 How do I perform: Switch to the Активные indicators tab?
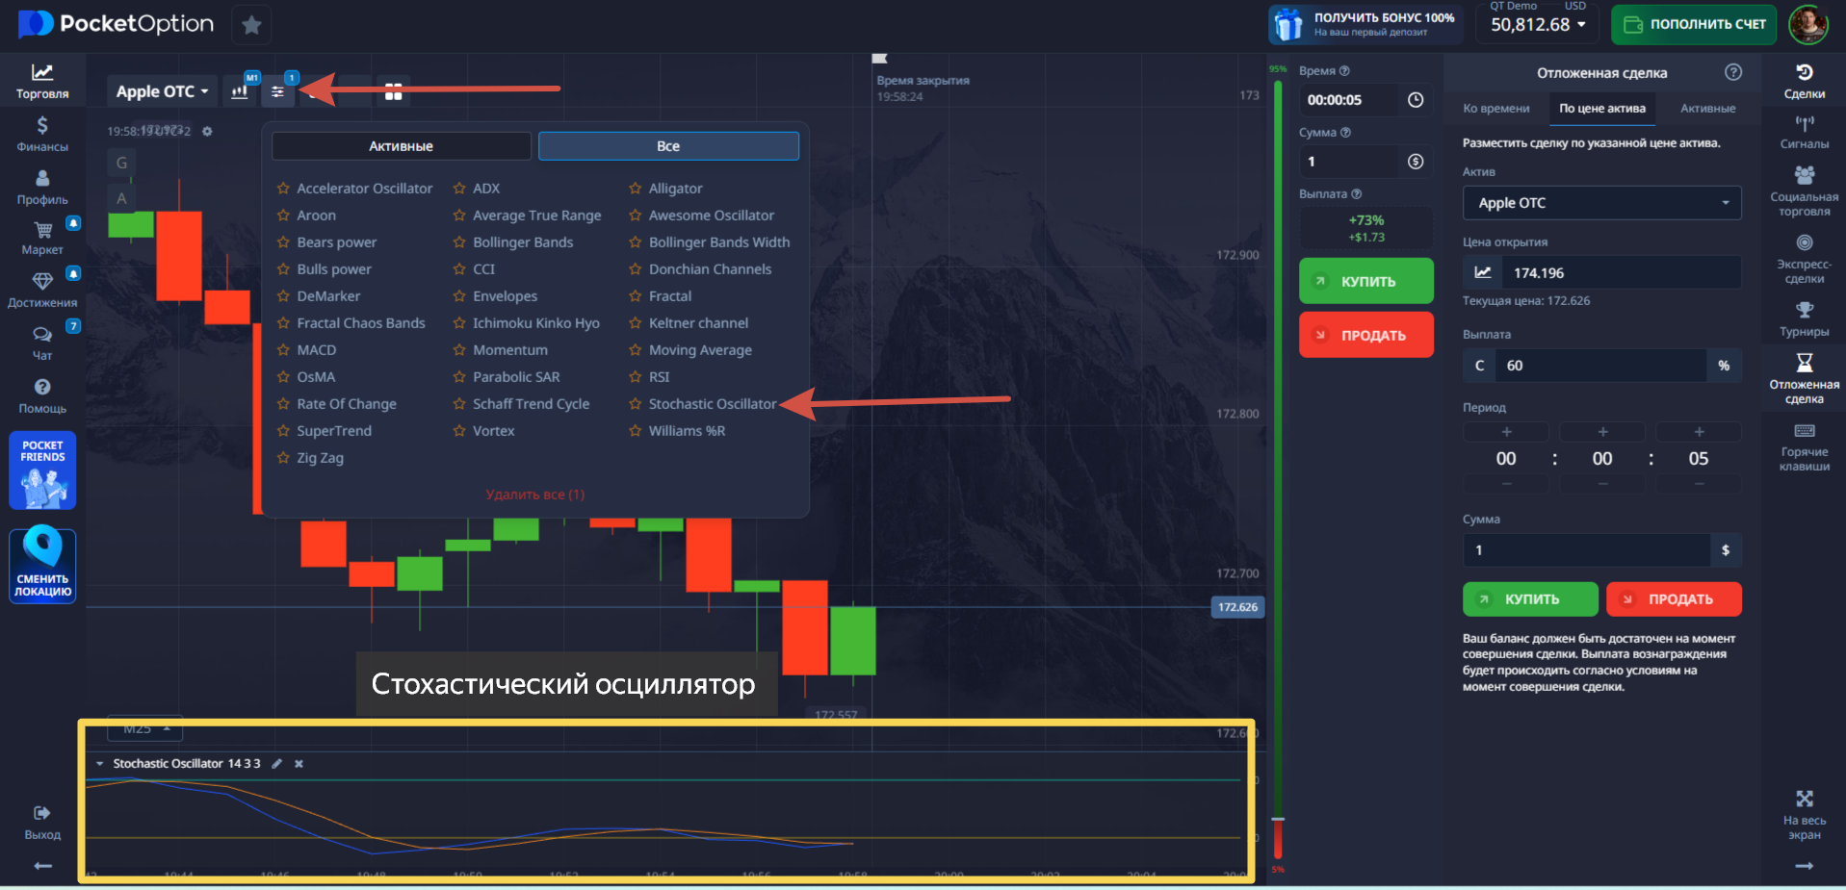(401, 146)
